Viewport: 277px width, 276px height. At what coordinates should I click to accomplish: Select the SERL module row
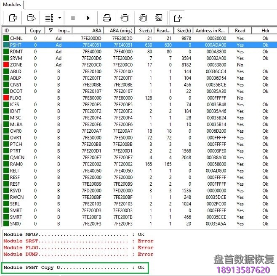(x=140, y=204)
